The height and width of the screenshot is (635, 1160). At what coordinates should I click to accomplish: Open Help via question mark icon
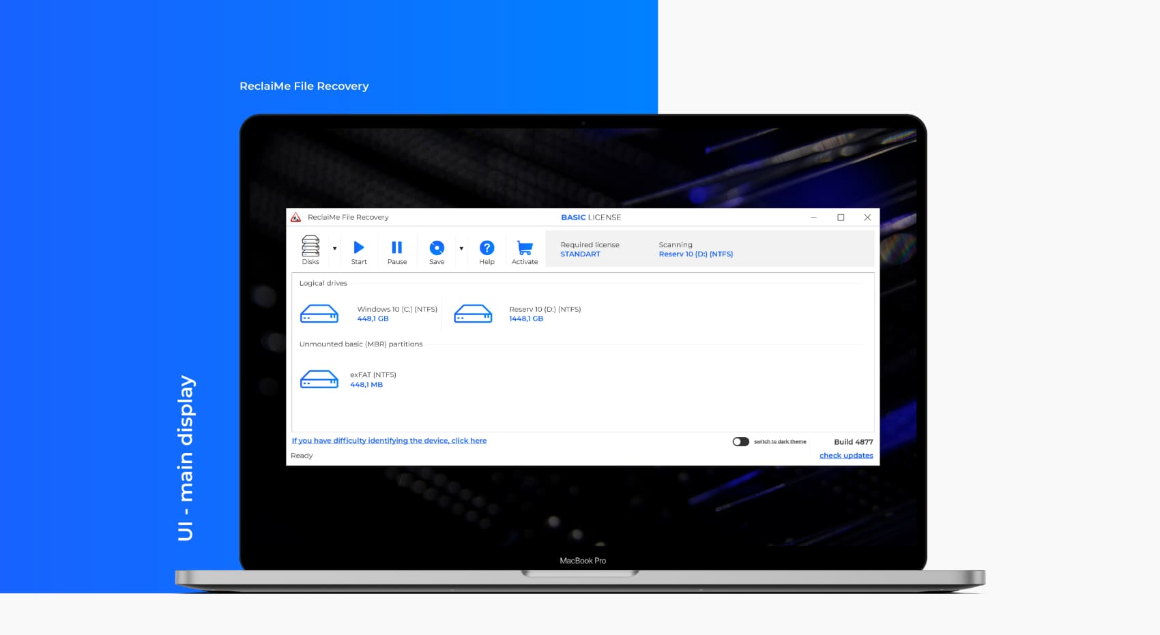point(487,248)
